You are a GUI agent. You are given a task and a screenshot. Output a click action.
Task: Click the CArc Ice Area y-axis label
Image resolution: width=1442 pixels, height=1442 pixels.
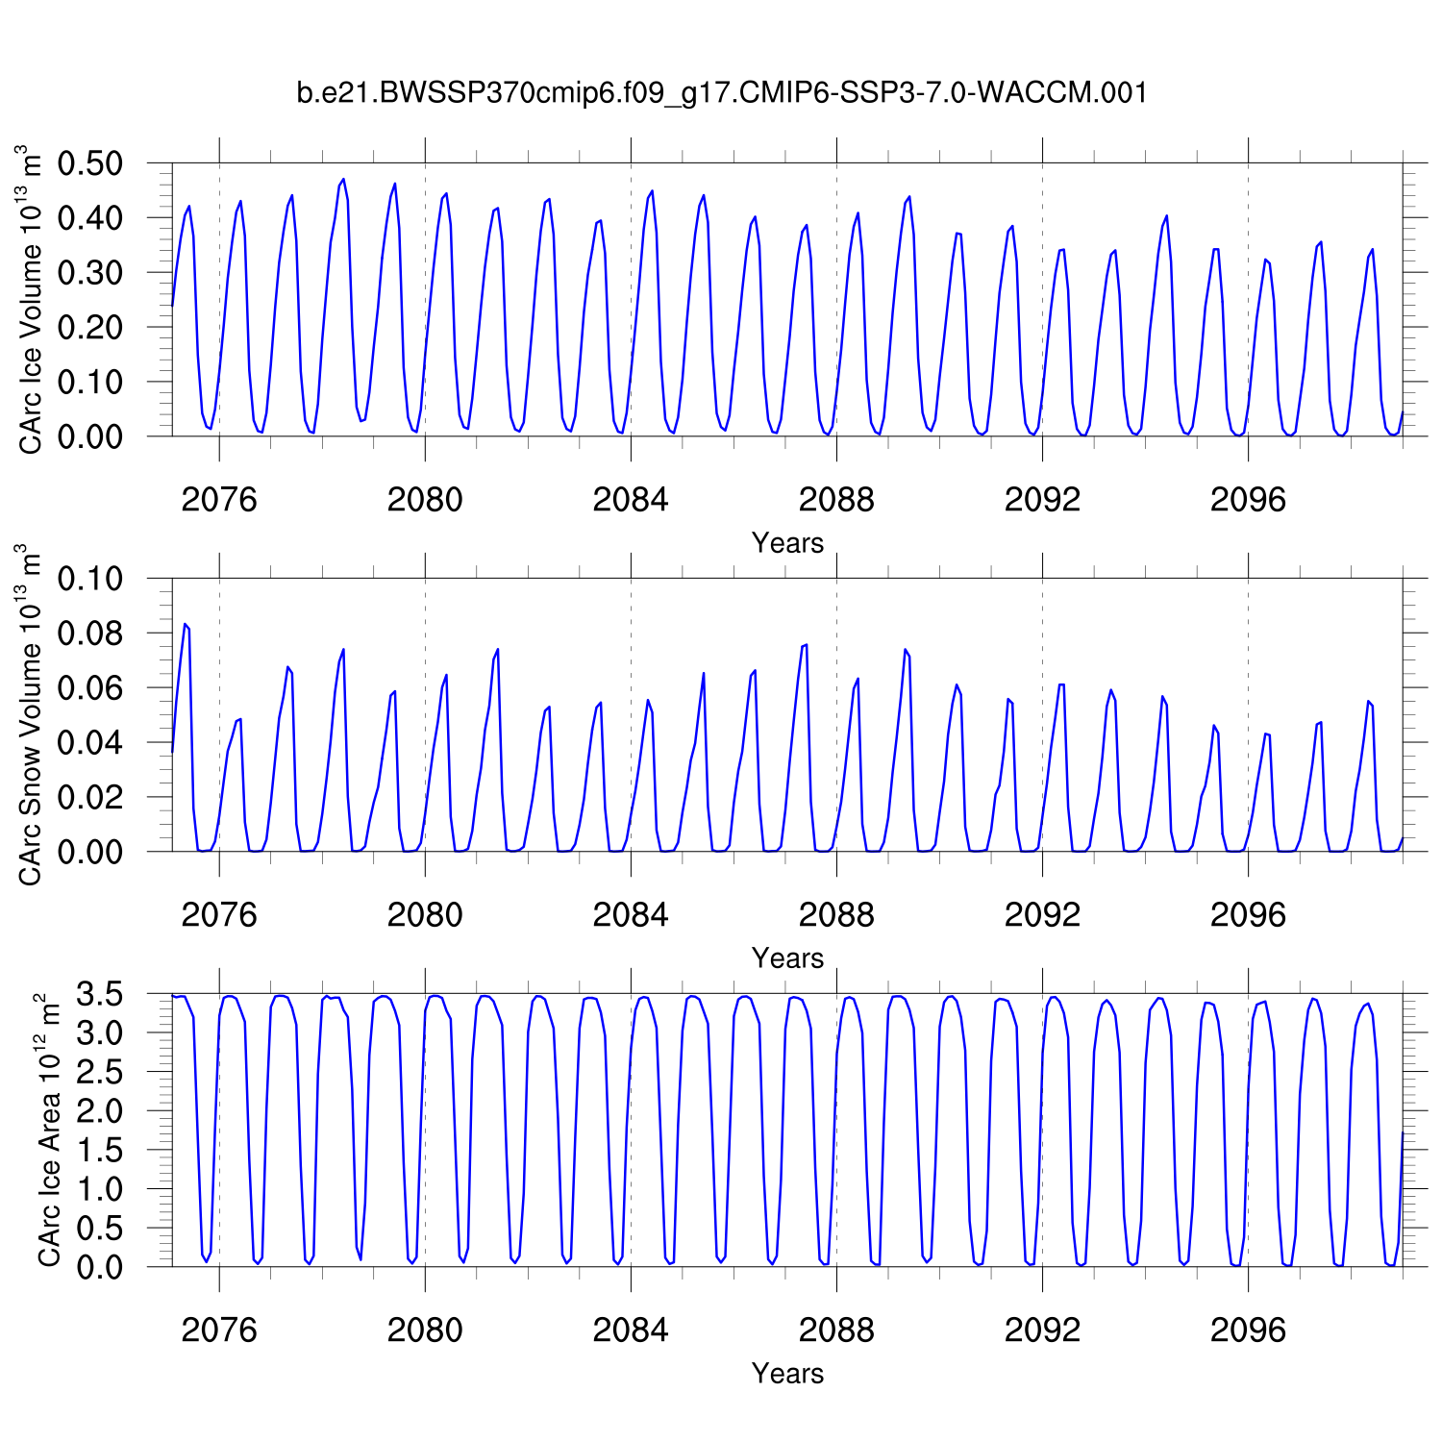pos(48,1131)
